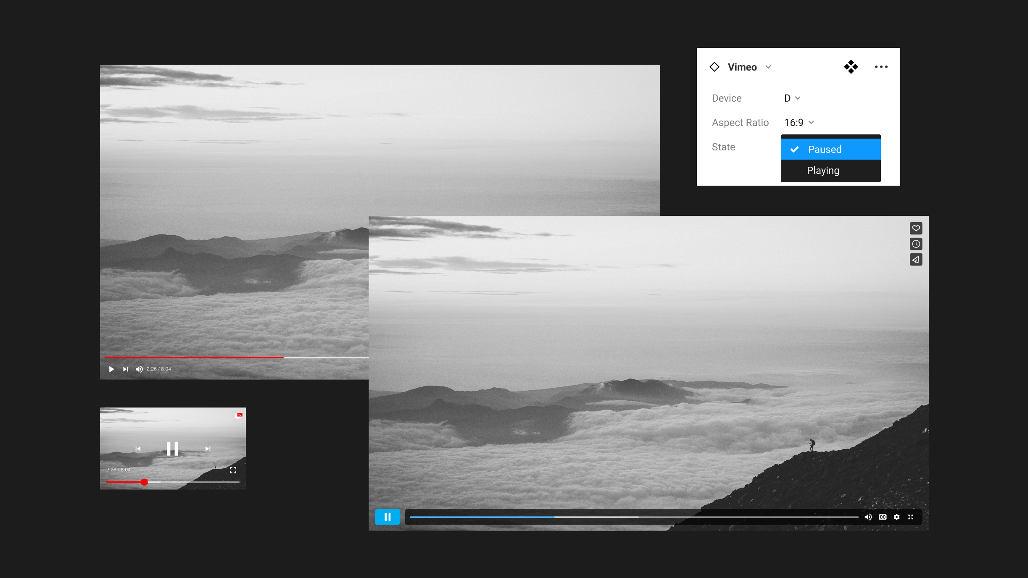Open the Device dropdown showing D
Screen dimensions: 1028x578
point(792,98)
